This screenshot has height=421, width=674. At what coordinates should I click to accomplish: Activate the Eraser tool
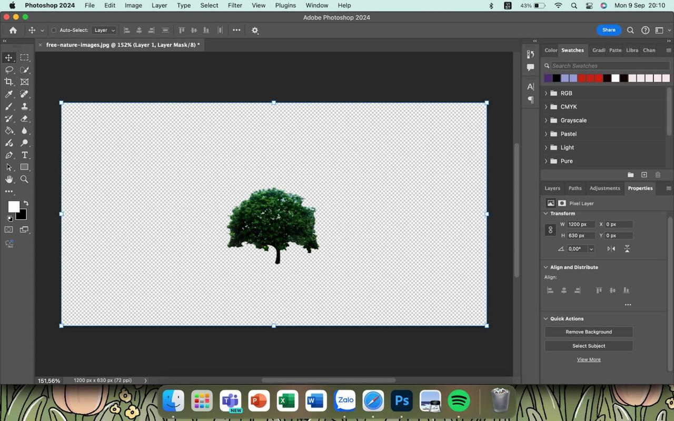coord(24,118)
